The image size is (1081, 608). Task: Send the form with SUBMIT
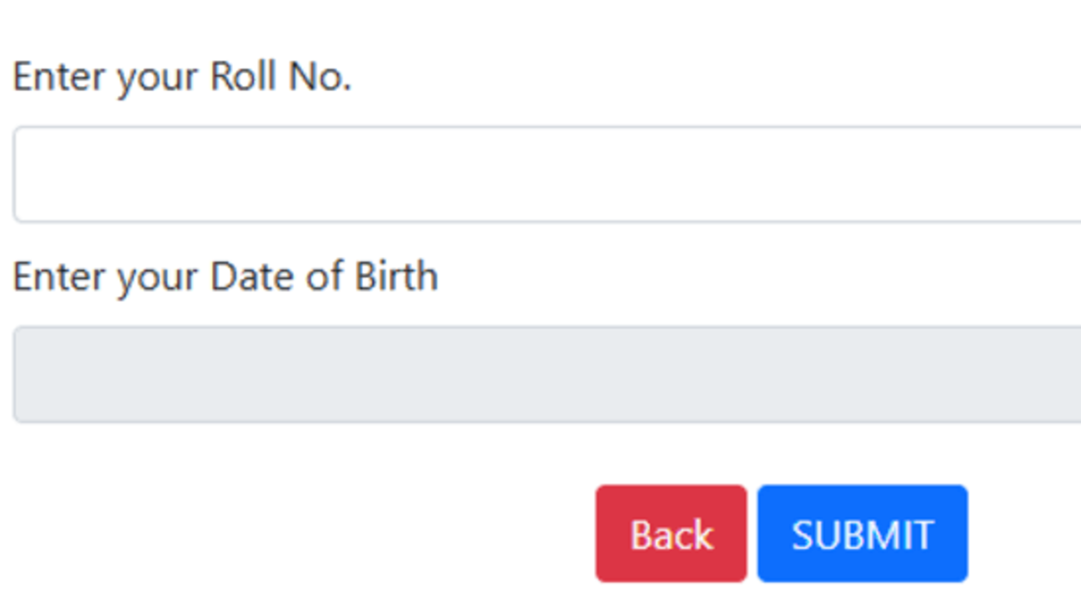pyautogui.click(x=862, y=534)
